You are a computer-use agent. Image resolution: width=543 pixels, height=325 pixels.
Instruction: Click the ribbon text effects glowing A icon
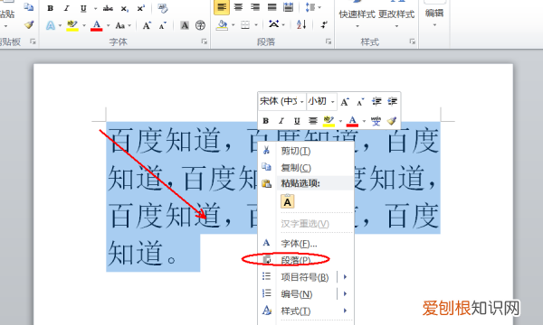51,25
